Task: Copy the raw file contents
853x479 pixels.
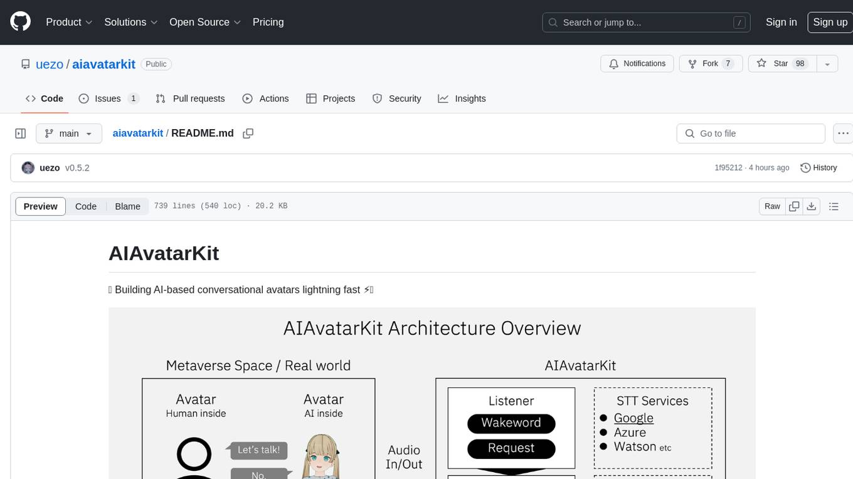Action: click(794, 206)
